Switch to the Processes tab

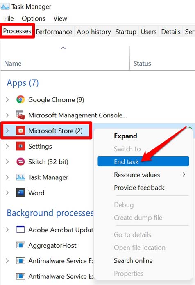pos(17,31)
